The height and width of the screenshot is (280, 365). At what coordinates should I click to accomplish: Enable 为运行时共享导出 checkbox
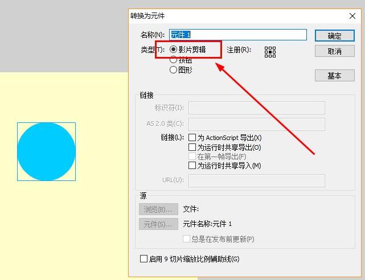[192, 147]
